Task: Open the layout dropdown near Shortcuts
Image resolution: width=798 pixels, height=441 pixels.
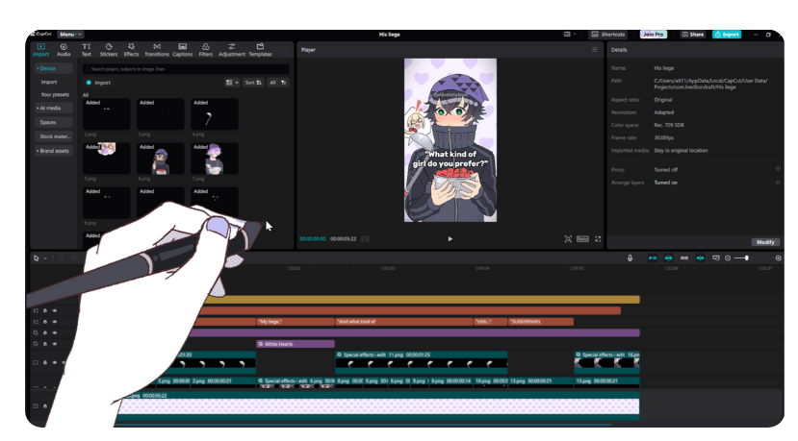Action: tap(570, 35)
